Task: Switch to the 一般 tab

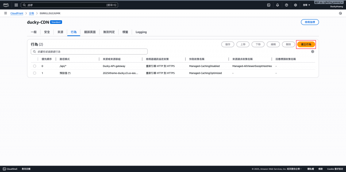Action: [34, 32]
